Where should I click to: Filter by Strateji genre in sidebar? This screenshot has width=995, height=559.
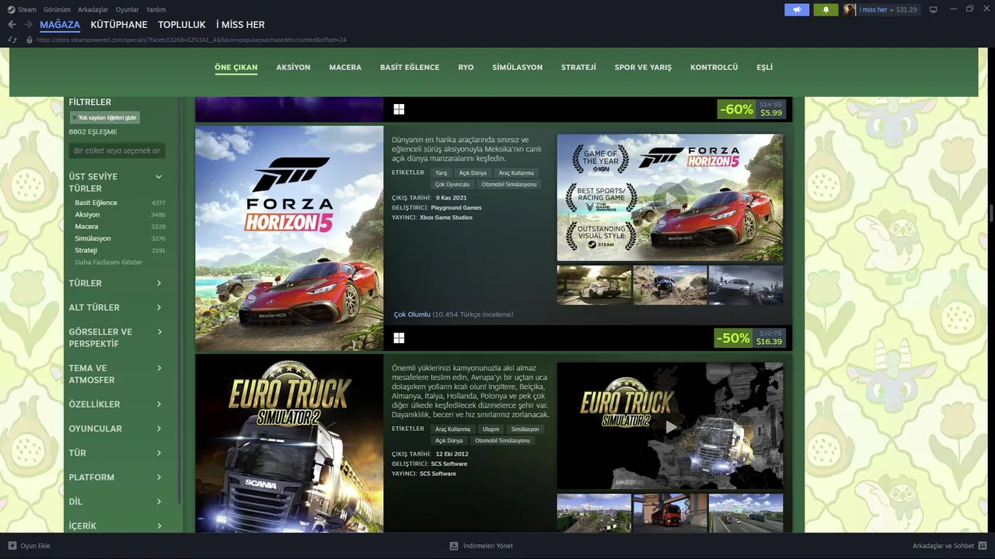[86, 251]
